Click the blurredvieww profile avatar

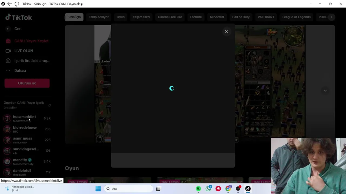tap(7, 129)
